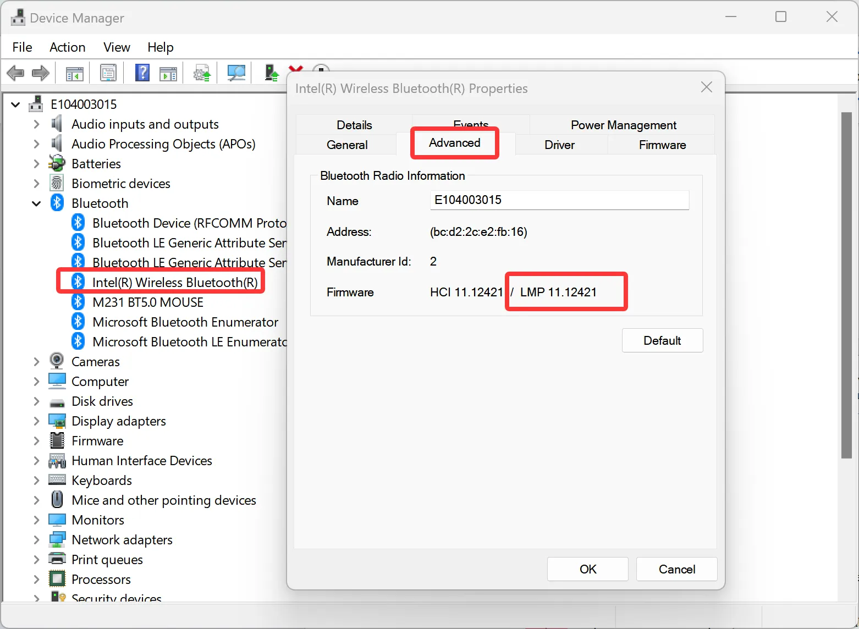Select the Batteries category icon
This screenshot has width=859, height=629.
pos(57,164)
